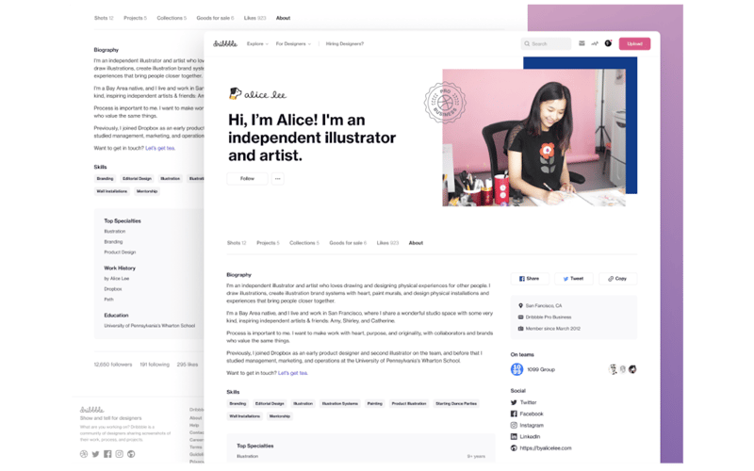Open the Hiring Designers? nav link
754x471 pixels.
pos(345,43)
